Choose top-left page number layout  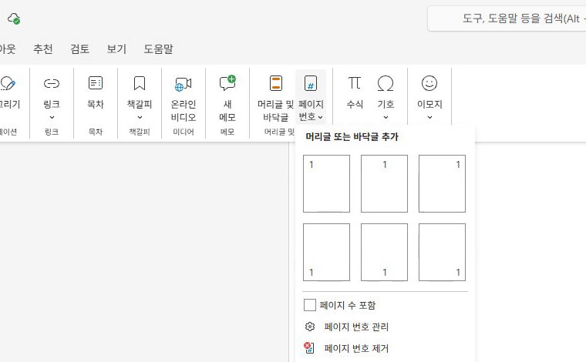click(327, 183)
